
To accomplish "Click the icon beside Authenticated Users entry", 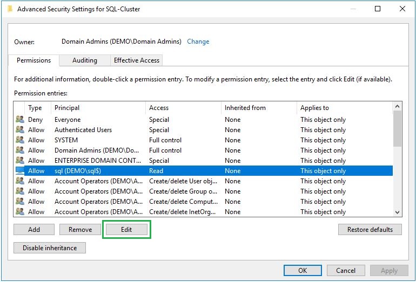I will pyautogui.click(x=20, y=130).
